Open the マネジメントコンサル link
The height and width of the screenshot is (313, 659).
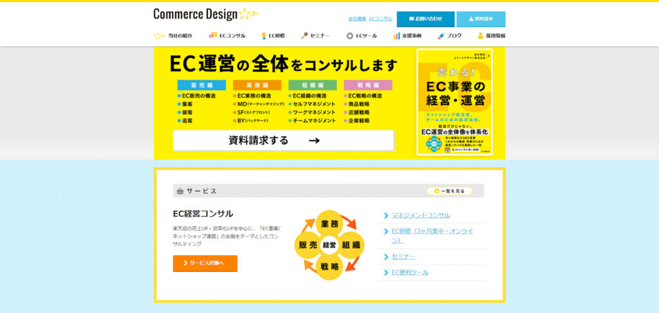click(x=421, y=215)
